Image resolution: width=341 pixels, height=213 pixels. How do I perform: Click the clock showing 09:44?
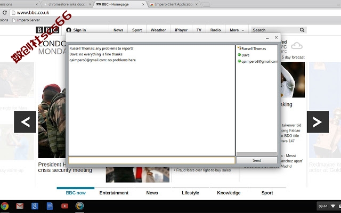click(x=323, y=206)
